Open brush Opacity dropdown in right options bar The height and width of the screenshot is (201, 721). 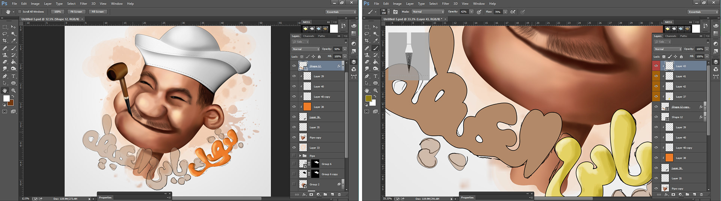471,12
